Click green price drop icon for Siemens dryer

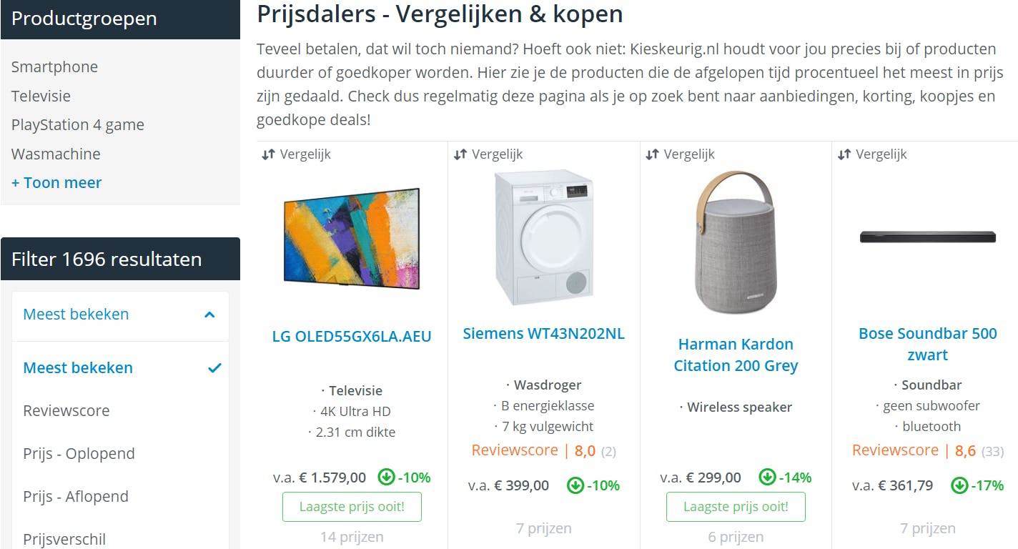[575, 486]
